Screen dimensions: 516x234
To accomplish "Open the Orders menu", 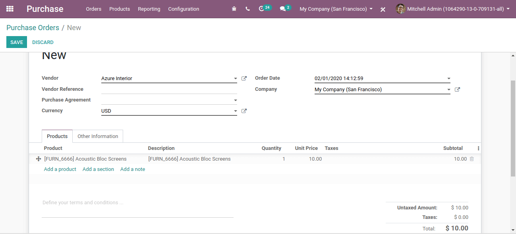I will coord(94,9).
